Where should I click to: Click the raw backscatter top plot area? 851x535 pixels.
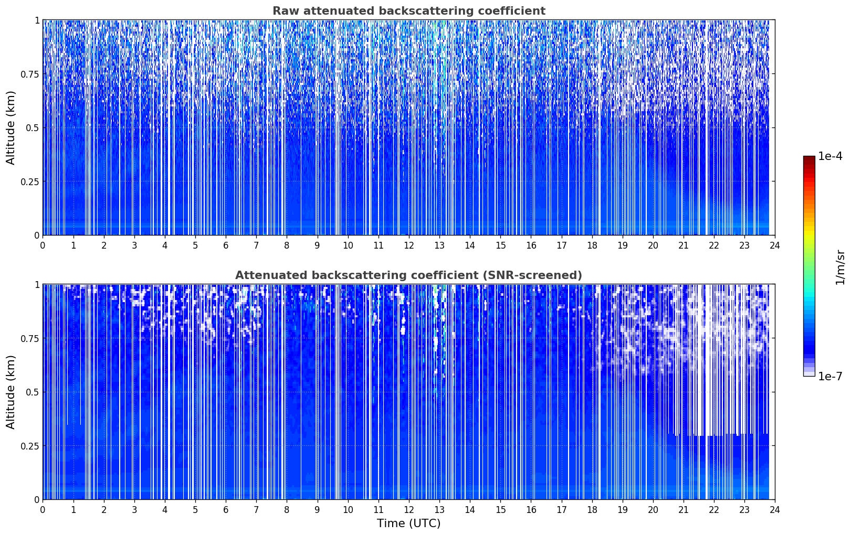coord(408,127)
